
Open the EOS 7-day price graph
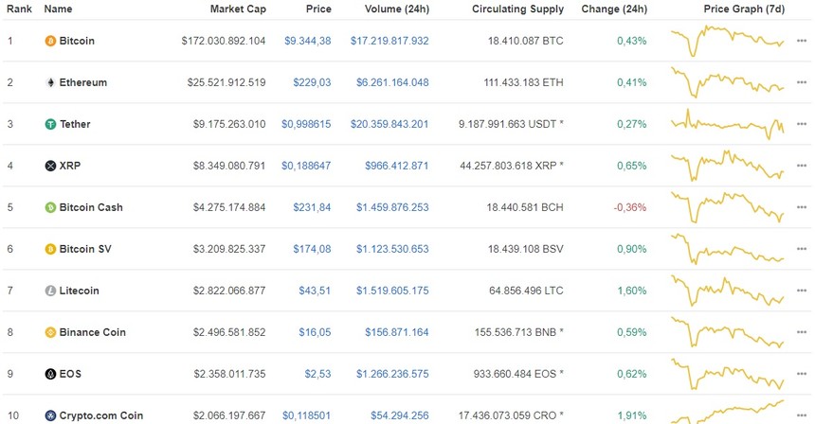[728, 374]
